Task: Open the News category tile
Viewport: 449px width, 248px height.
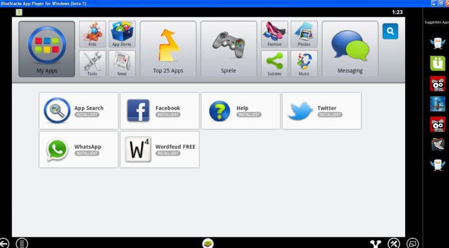Action: (122, 64)
